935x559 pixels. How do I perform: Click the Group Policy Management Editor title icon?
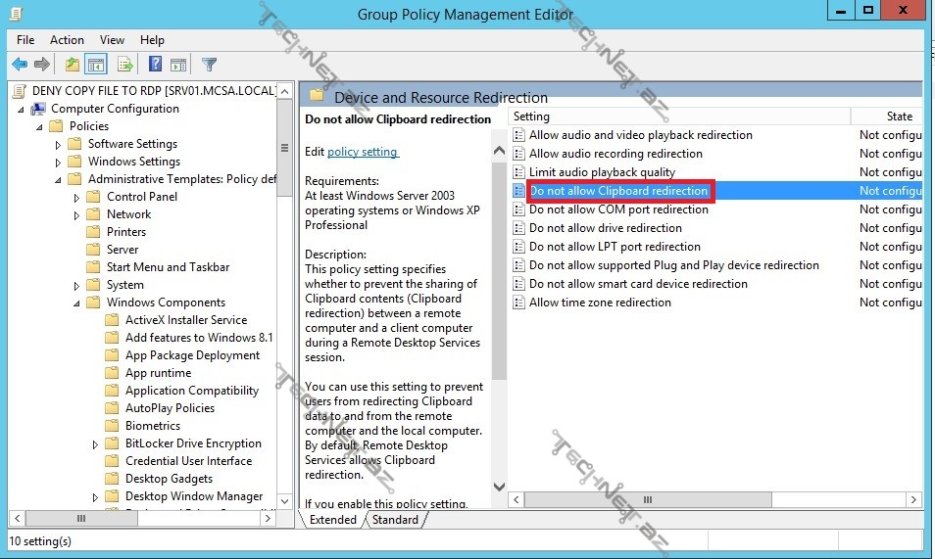click(16, 14)
